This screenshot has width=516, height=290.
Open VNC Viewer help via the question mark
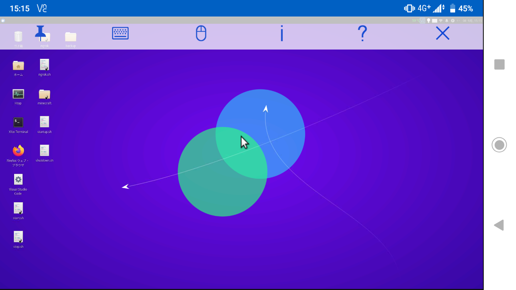point(362,33)
